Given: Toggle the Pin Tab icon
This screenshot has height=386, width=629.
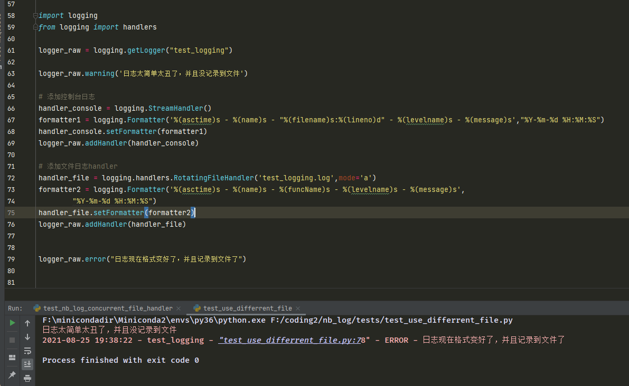Looking at the screenshot, I should click(12, 375).
